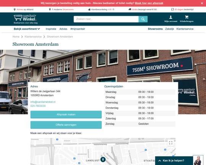206x165 pixels.
Task: Click the pin icon beside 7 moderne Showrooms
Action: pyautogui.click(x=50, y=9)
